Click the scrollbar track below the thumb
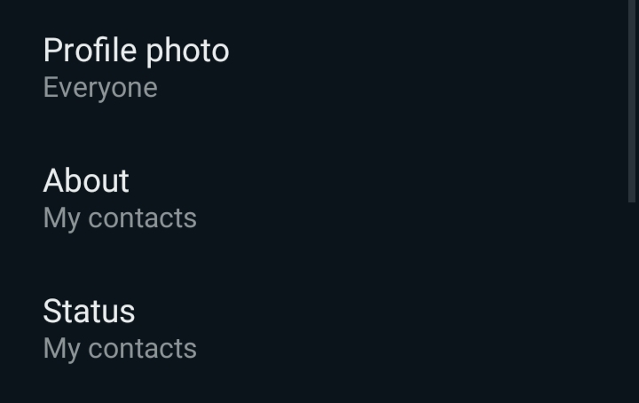The image size is (639, 403). [633, 303]
